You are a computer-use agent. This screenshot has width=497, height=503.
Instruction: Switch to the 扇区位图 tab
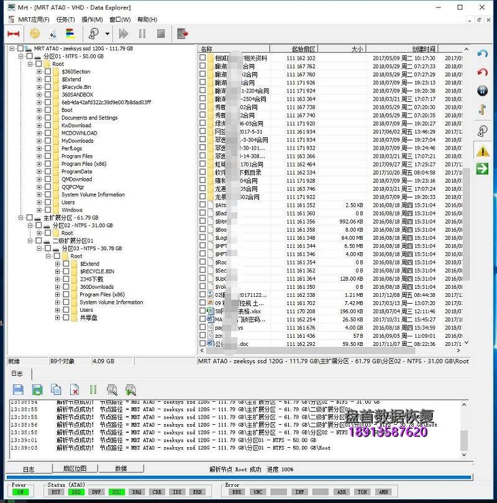(x=76, y=469)
